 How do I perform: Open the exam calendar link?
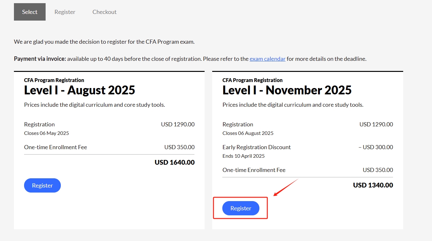pyautogui.click(x=267, y=59)
